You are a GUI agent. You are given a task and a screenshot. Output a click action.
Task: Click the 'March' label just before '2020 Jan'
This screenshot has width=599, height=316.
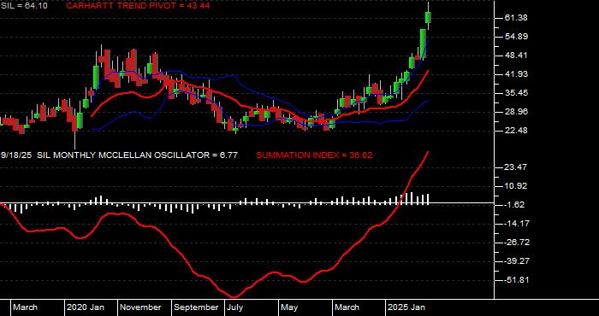coord(26,307)
